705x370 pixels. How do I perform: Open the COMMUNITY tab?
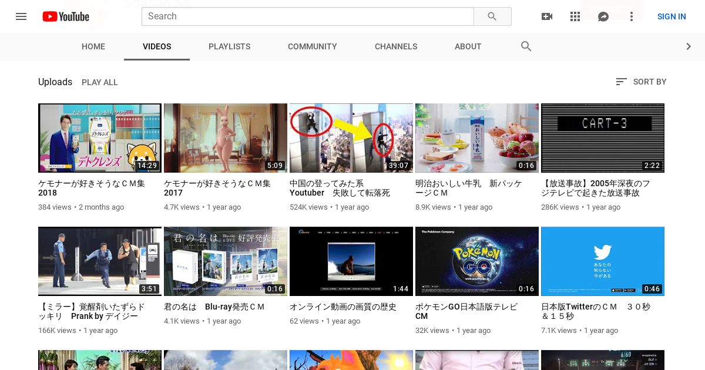(313, 46)
